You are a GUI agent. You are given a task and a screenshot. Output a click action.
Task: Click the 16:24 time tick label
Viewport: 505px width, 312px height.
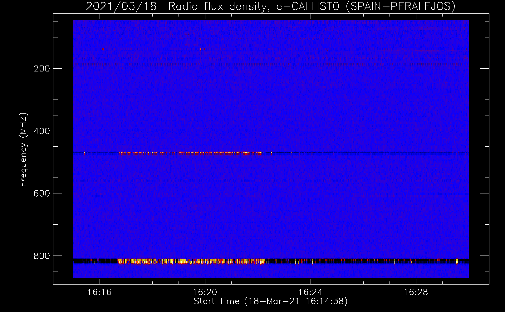[x=311, y=292]
